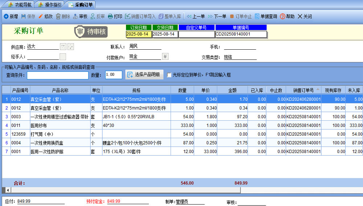The image size is (363, 206).
Task: Click the 反审 (un-approve) toolbar button
Action: tap(98, 16)
